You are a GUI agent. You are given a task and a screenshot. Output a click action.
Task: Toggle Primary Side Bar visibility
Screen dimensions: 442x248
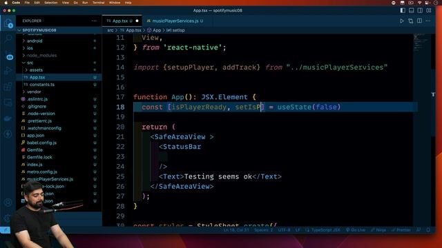pos(403,10)
